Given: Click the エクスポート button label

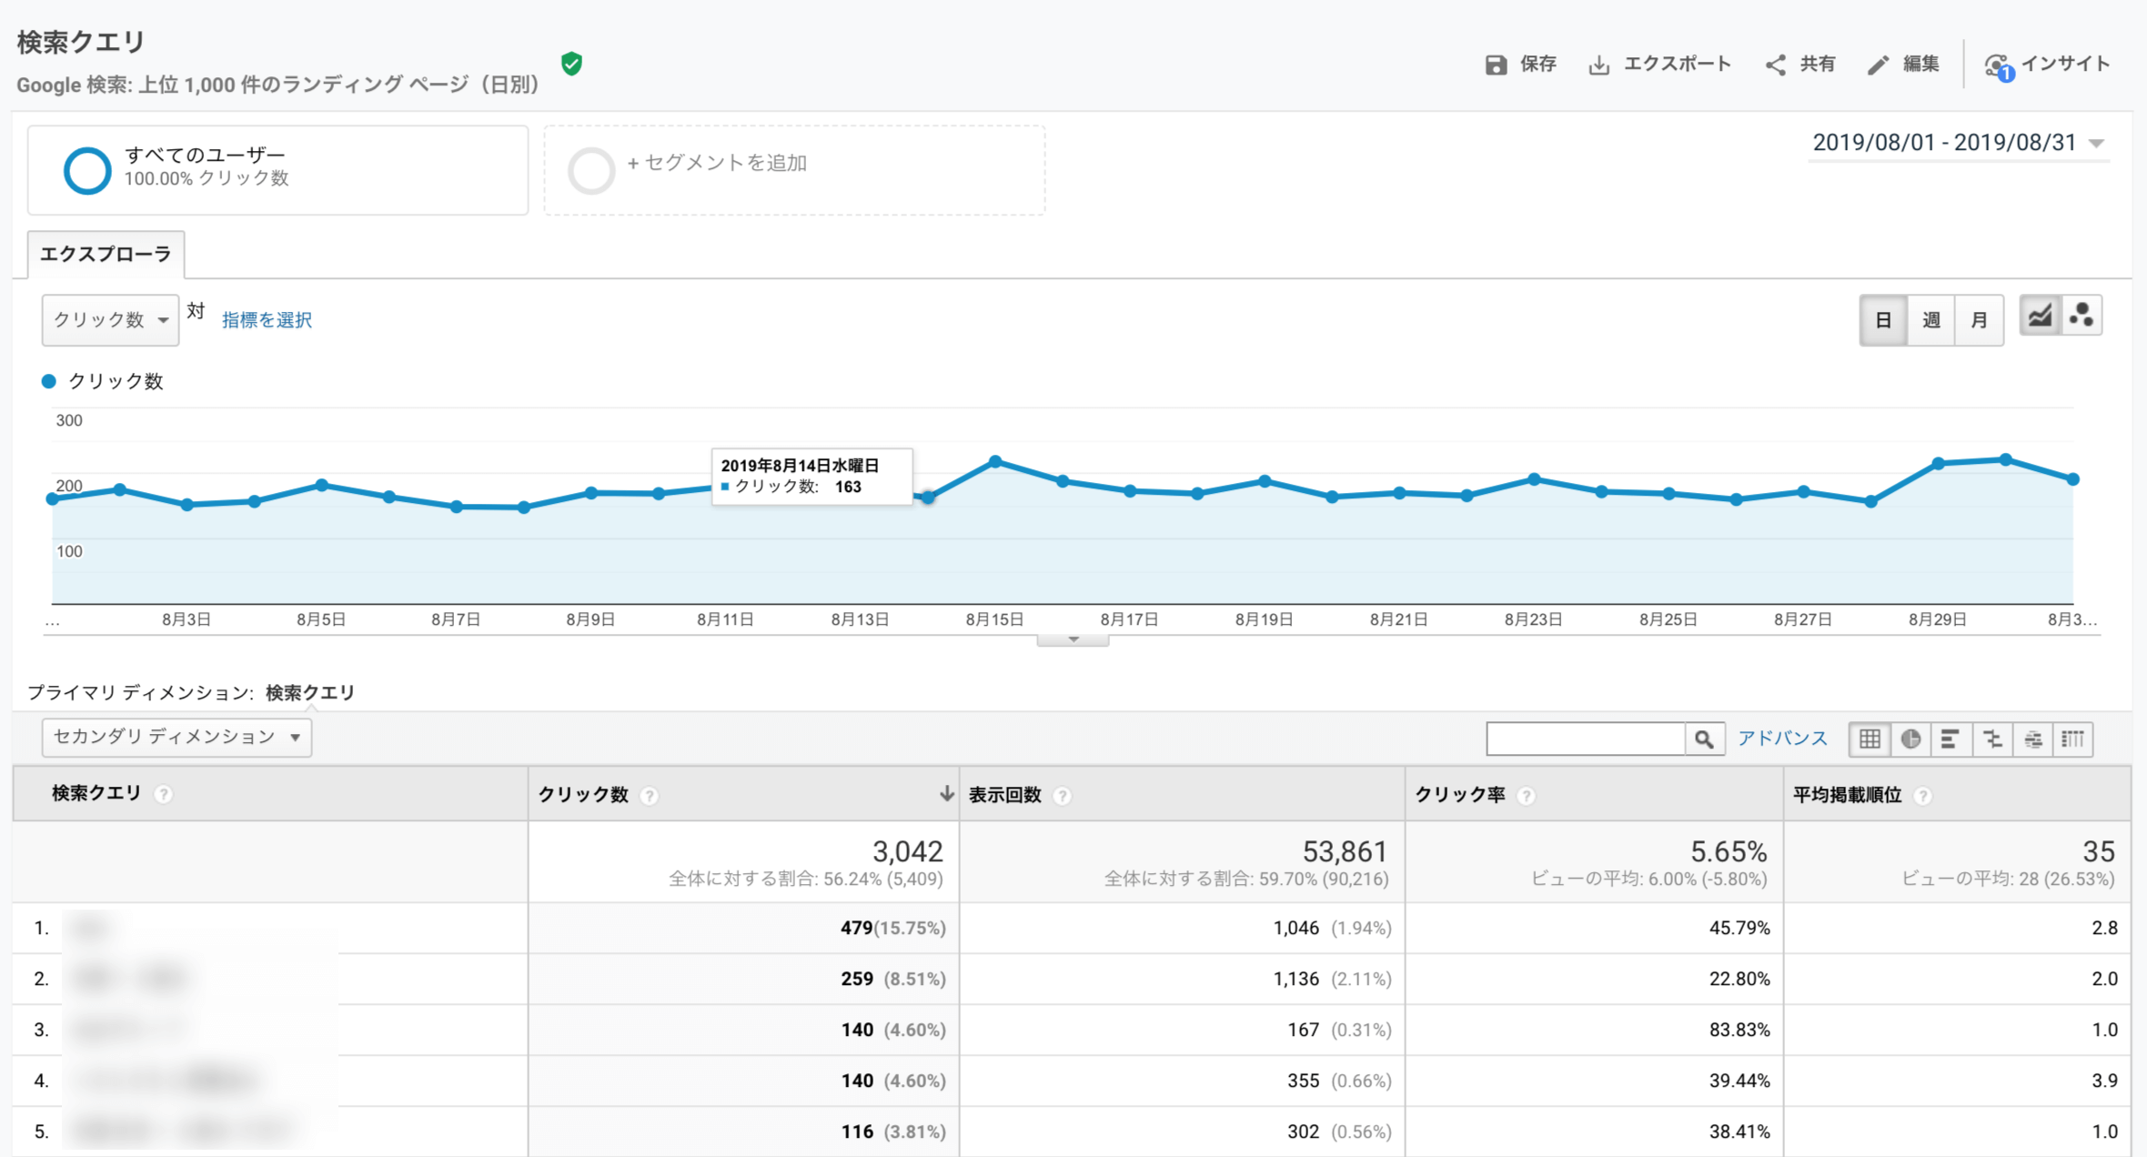Looking at the screenshot, I should point(1678,64).
